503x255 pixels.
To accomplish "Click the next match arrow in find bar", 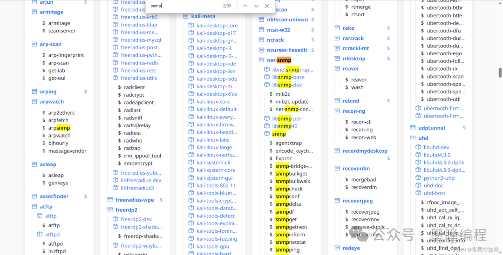I will tap(256, 6).
